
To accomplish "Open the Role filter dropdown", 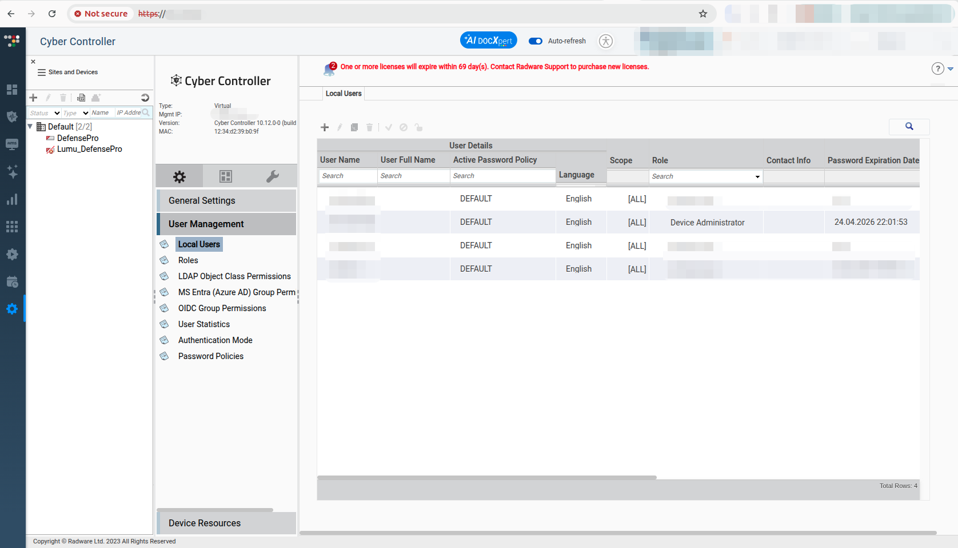I will 757,176.
